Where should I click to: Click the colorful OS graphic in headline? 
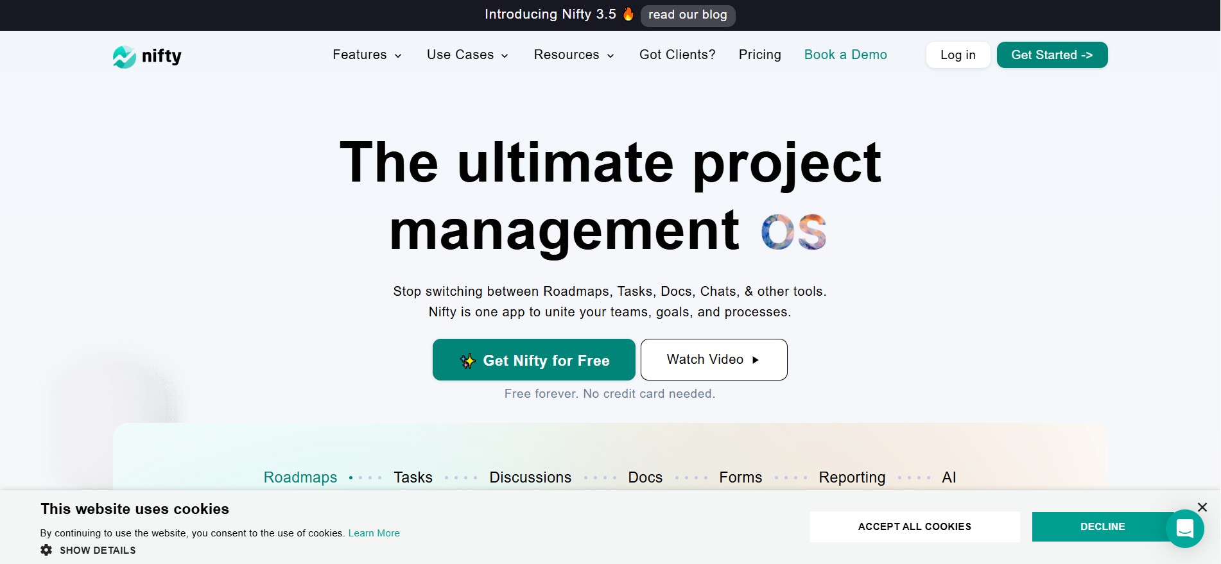pyautogui.click(x=793, y=232)
